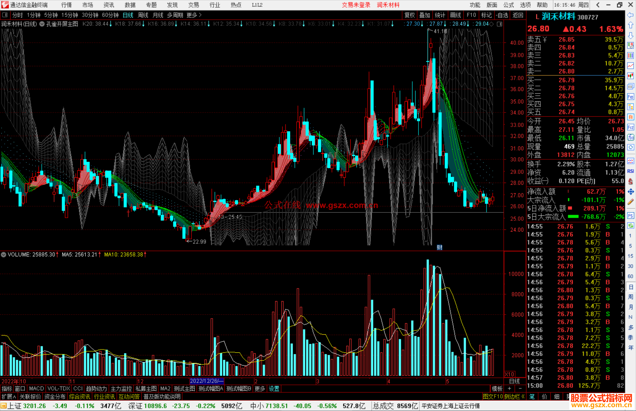The width and height of the screenshot is (636, 411).
Task: Open 更多 indicators list in bottom bar
Action: click(260, 389)
